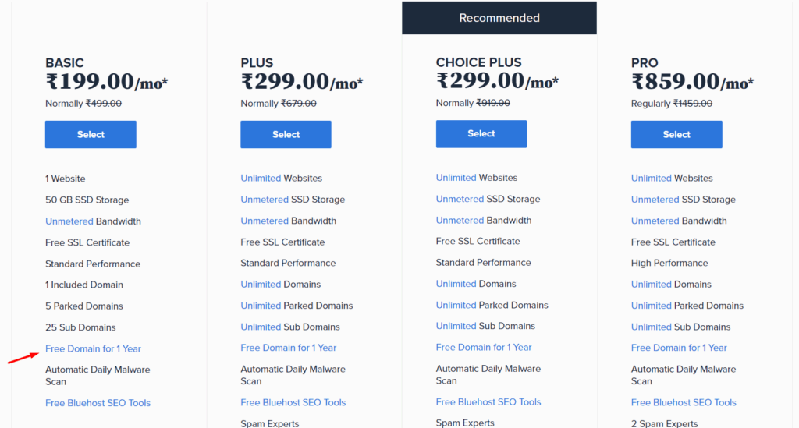Image resolution: width=799 pixels, height=428 pixels.
Task: Open Free Domain for 1 Year under CHOICE PLUS
Action: coord(484,348)
